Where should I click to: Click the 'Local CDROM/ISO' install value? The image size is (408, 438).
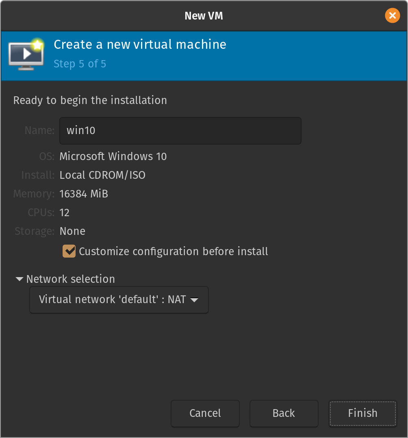(x=102, y=175)
